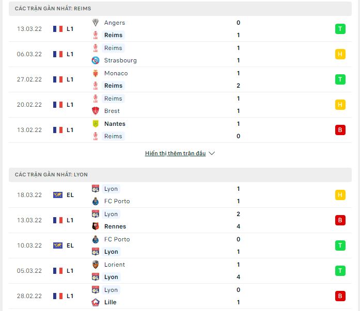Click the FC Porto crest on 18.03.22
Image resolution: width=360 pixels, height=311 pixels.
96,201
